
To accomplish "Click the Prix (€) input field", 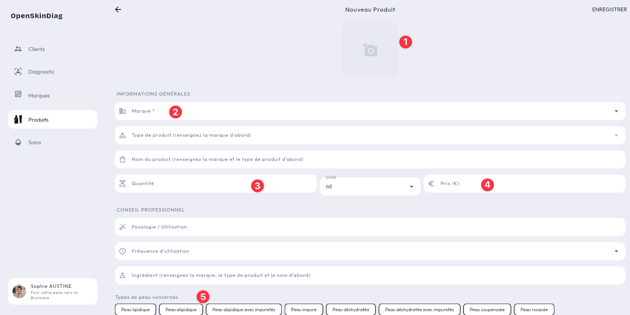I will [x=524, y=184].
